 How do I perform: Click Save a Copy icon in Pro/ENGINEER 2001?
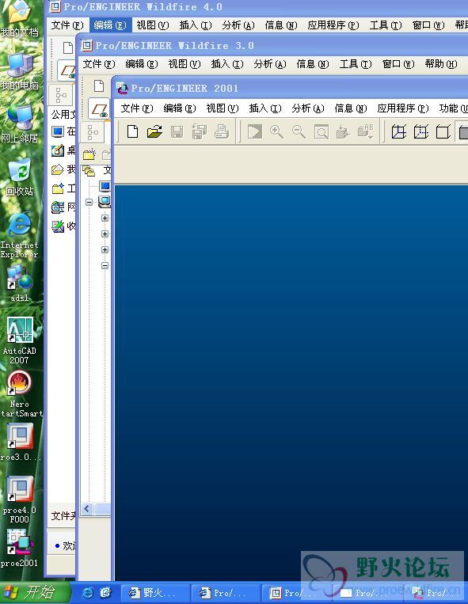coord(199,131)
